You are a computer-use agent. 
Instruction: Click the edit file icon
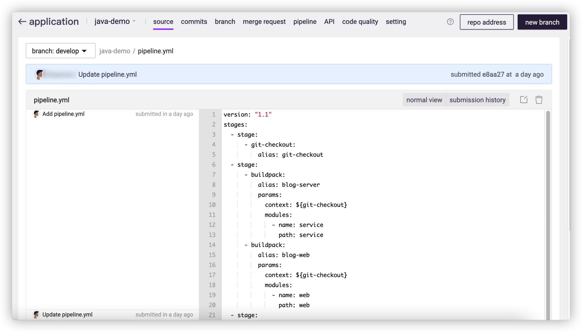pos(524,100)
